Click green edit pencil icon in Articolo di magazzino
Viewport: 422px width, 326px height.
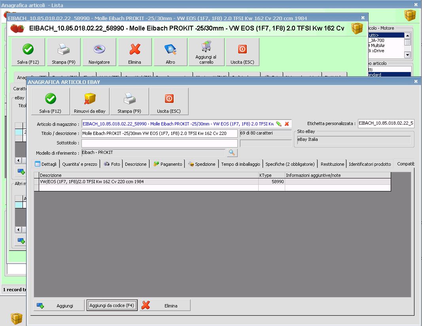click(279, 124)
